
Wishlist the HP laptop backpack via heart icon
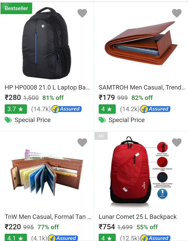point(82,13)
